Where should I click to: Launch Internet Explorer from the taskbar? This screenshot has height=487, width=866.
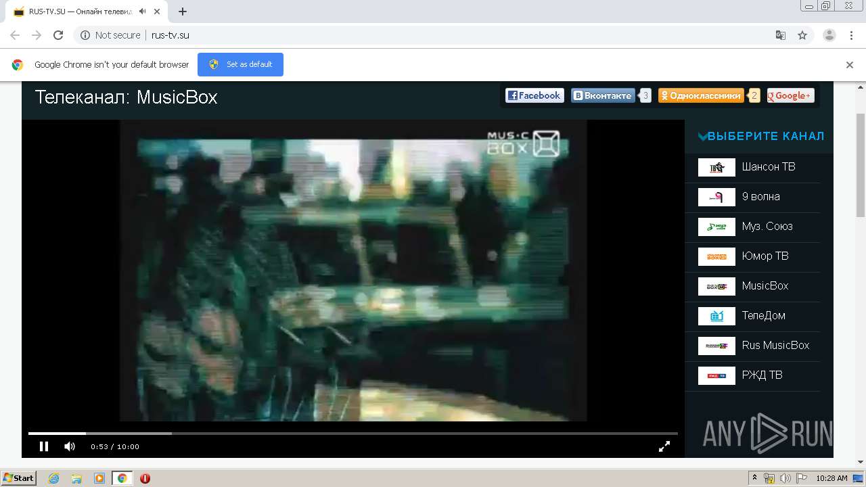(x=53, y=478)
